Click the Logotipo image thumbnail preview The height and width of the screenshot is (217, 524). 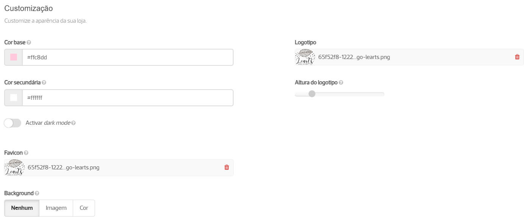[305, 57]
